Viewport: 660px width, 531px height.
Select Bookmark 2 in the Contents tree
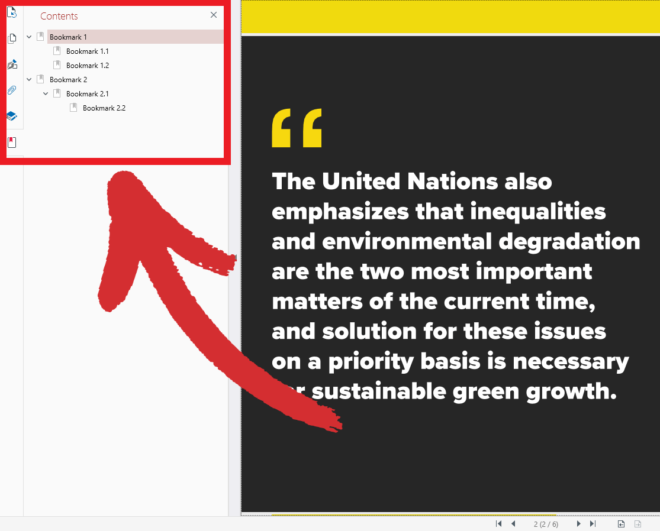click(68, 79)
